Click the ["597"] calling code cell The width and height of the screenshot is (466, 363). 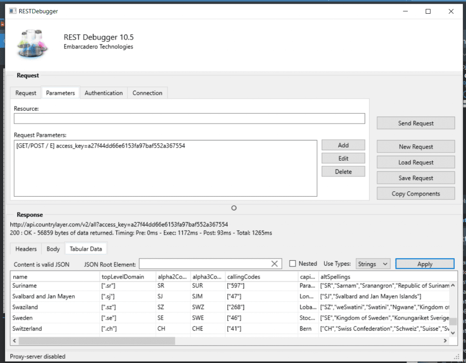[262, 286]
